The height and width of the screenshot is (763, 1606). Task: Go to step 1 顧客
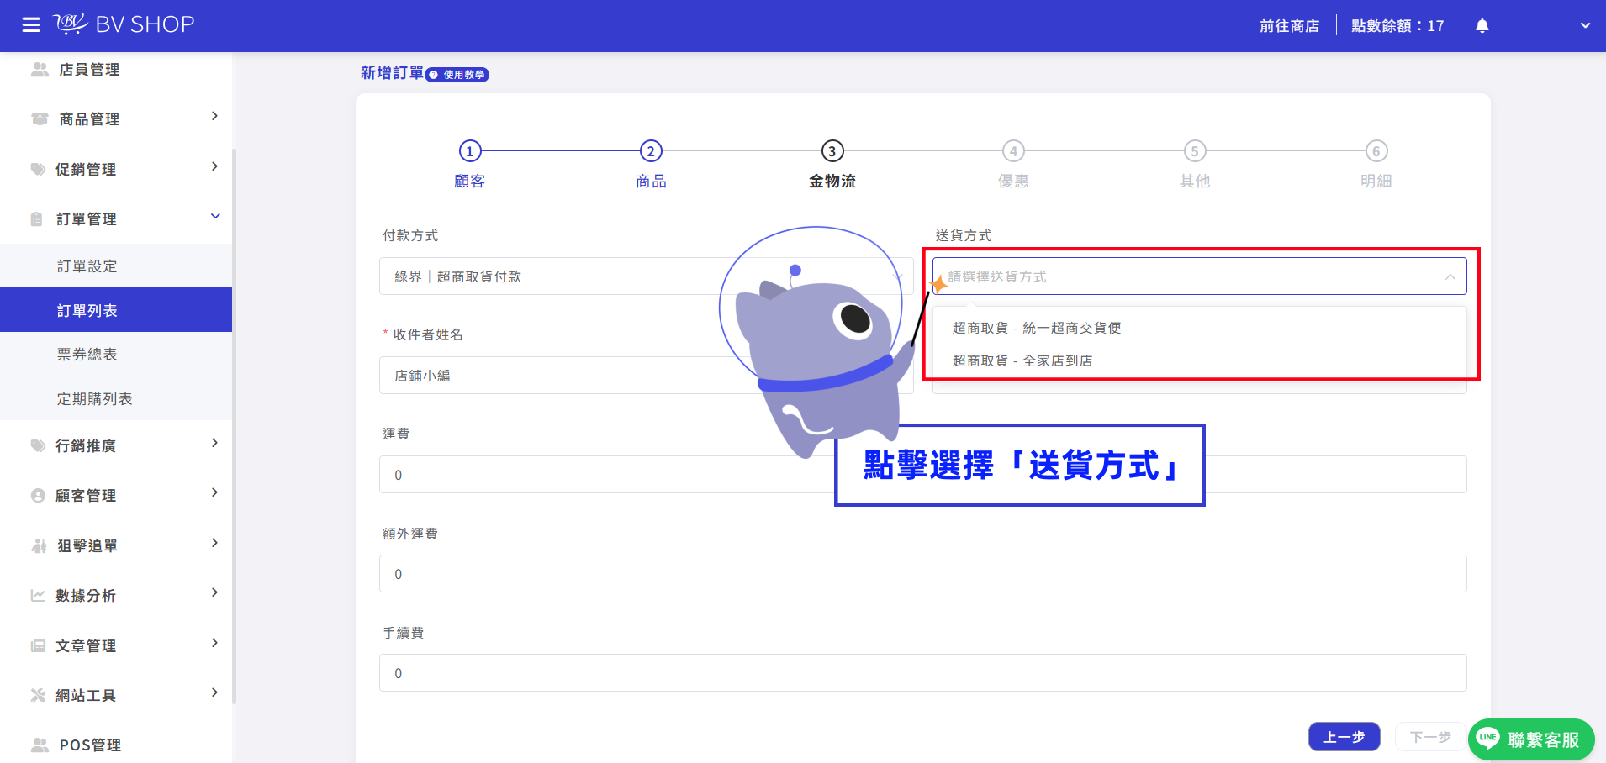pyautogui.click(x=470, y=164)
